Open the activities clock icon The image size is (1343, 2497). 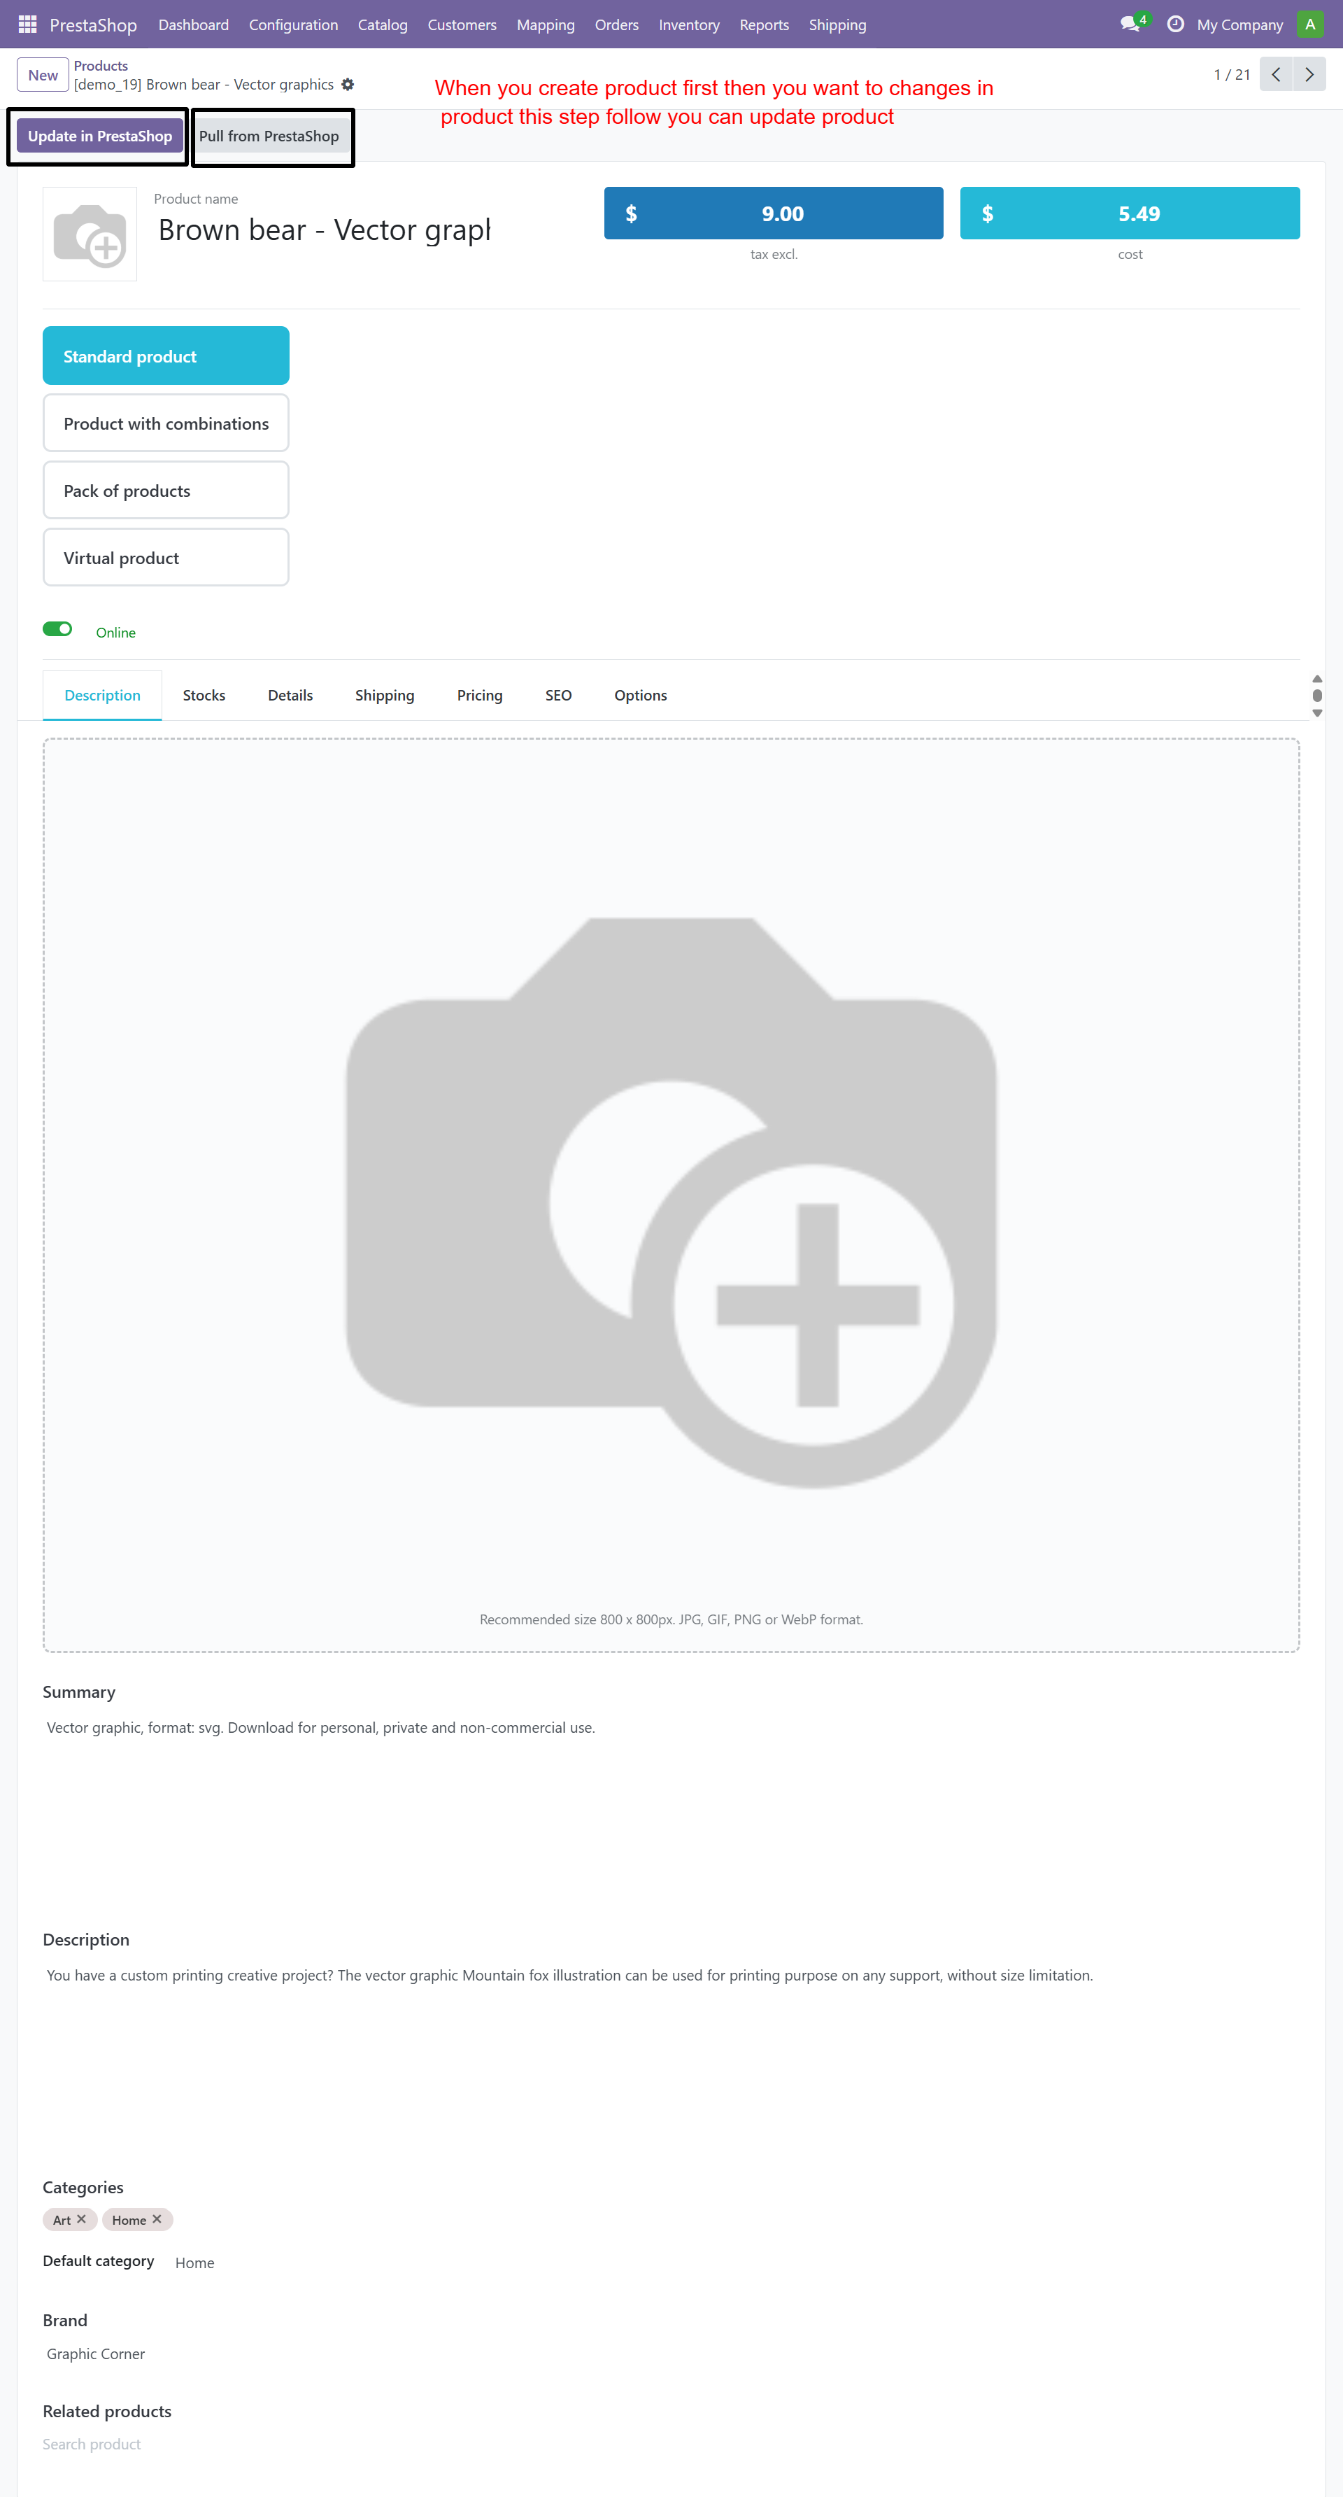click(1175, 24)
